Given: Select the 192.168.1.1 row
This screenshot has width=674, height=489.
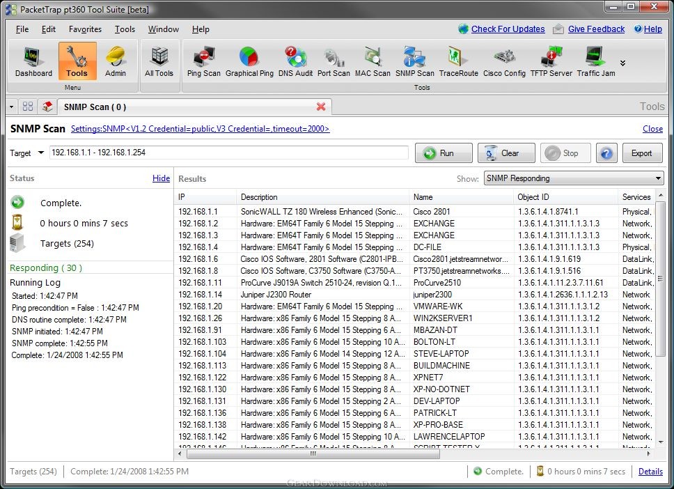Looking at the screenshot, I should [x=415, y=212].
